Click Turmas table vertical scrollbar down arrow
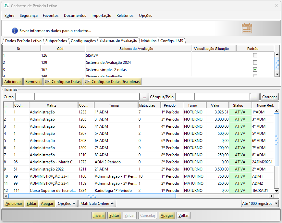 pos(276,191)
